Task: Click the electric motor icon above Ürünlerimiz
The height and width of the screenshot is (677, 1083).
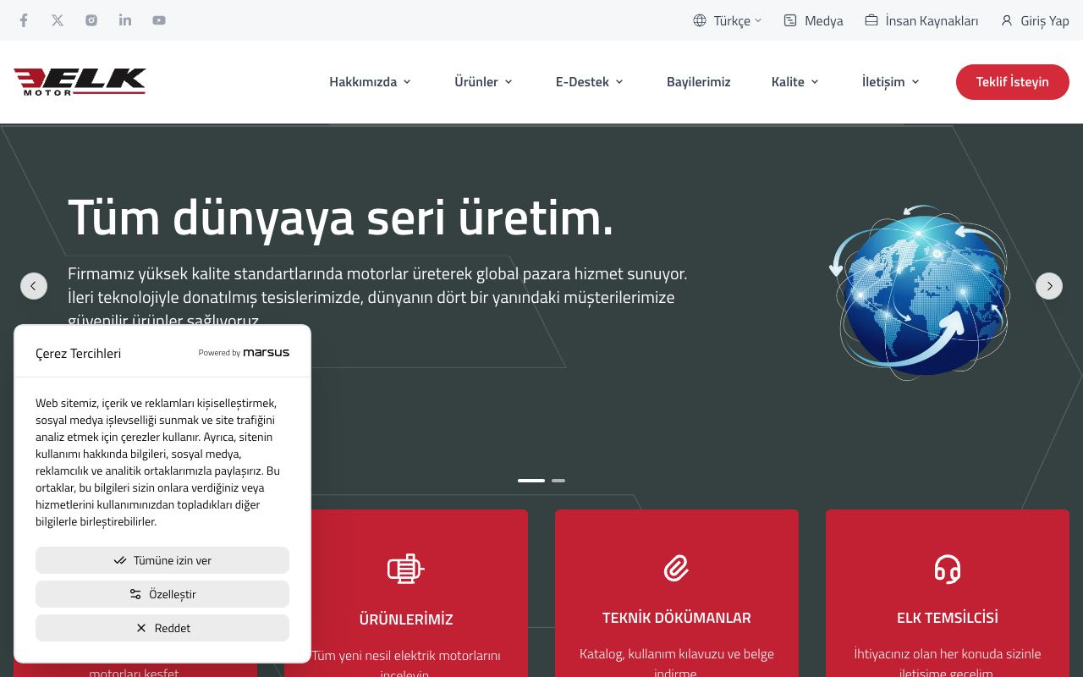Action: 406,569
